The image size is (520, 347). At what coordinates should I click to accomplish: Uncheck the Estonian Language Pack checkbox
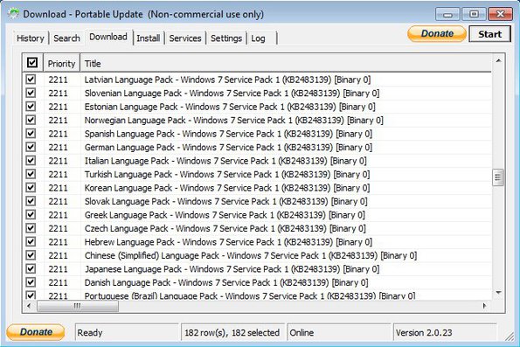tap(31, 107)
